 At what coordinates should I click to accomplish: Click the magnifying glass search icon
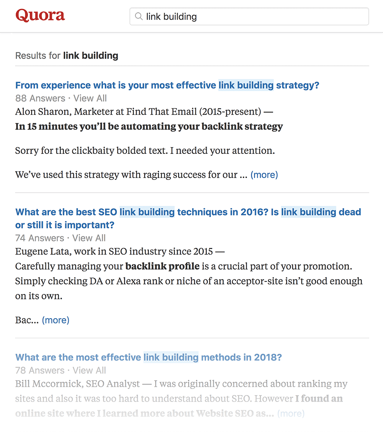[x=138, y=16]
